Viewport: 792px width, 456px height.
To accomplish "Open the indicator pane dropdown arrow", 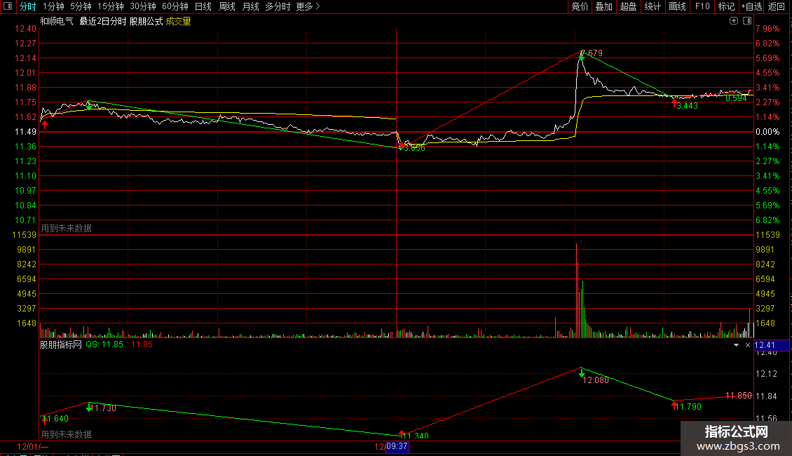I will click(x=736, y=344).
